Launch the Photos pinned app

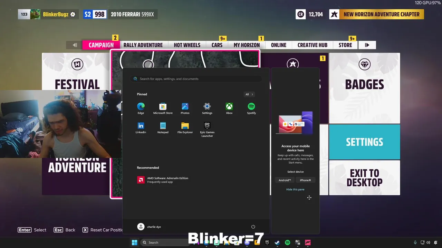[x=185, y=108]
